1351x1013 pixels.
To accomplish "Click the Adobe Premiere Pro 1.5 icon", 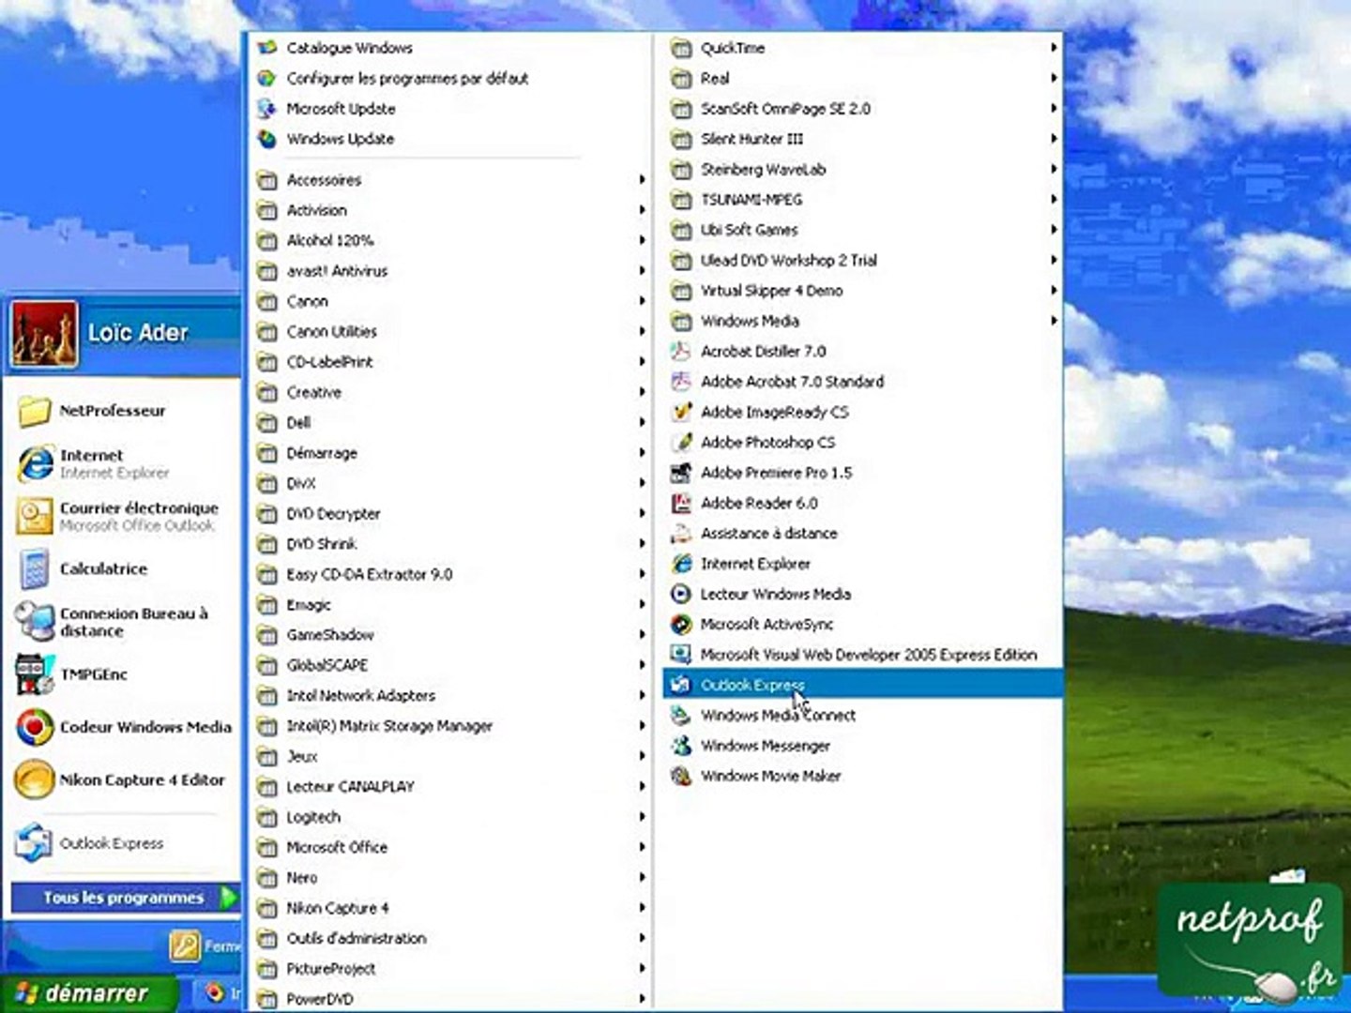I will pyautogui.click(x=681, y=473).
